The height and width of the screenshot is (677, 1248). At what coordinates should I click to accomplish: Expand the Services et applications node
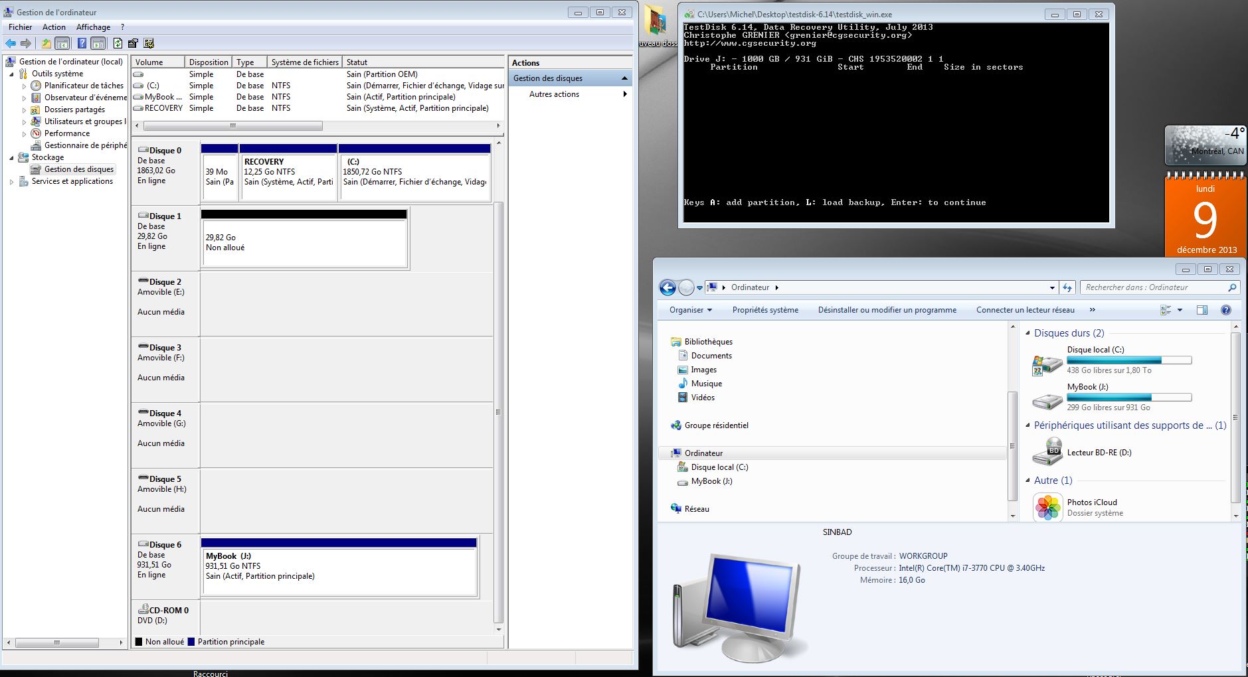click(x=11, y=182)
